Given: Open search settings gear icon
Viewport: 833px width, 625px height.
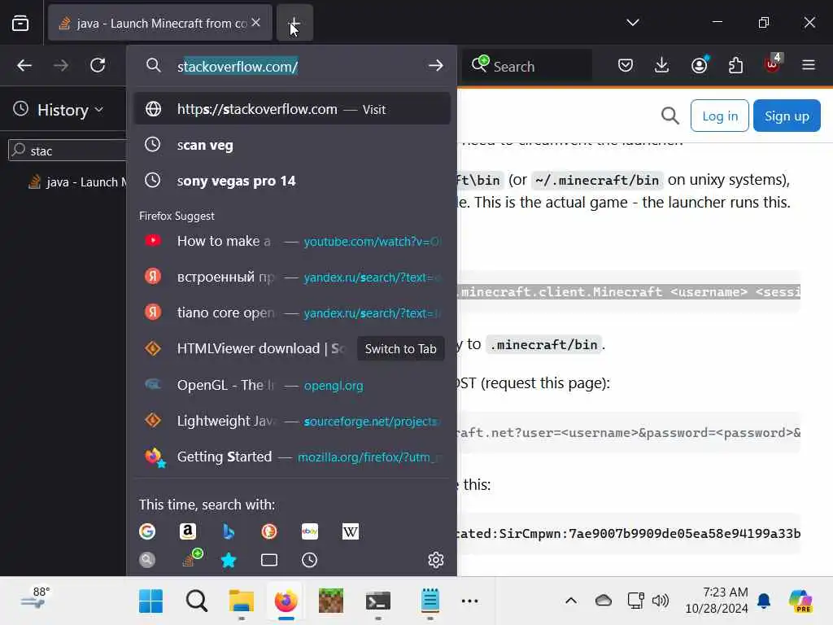Looking at the screenshot, I should [436, 560].
